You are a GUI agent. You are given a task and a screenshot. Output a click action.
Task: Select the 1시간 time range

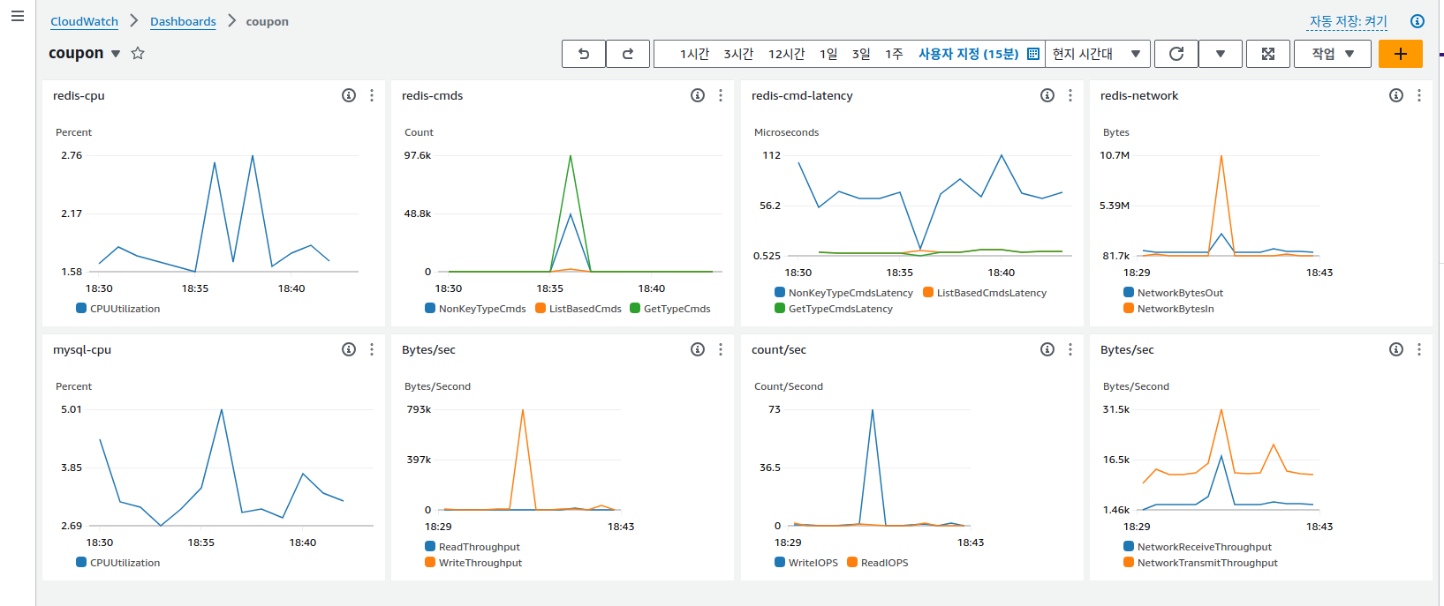tap(694, 54)
